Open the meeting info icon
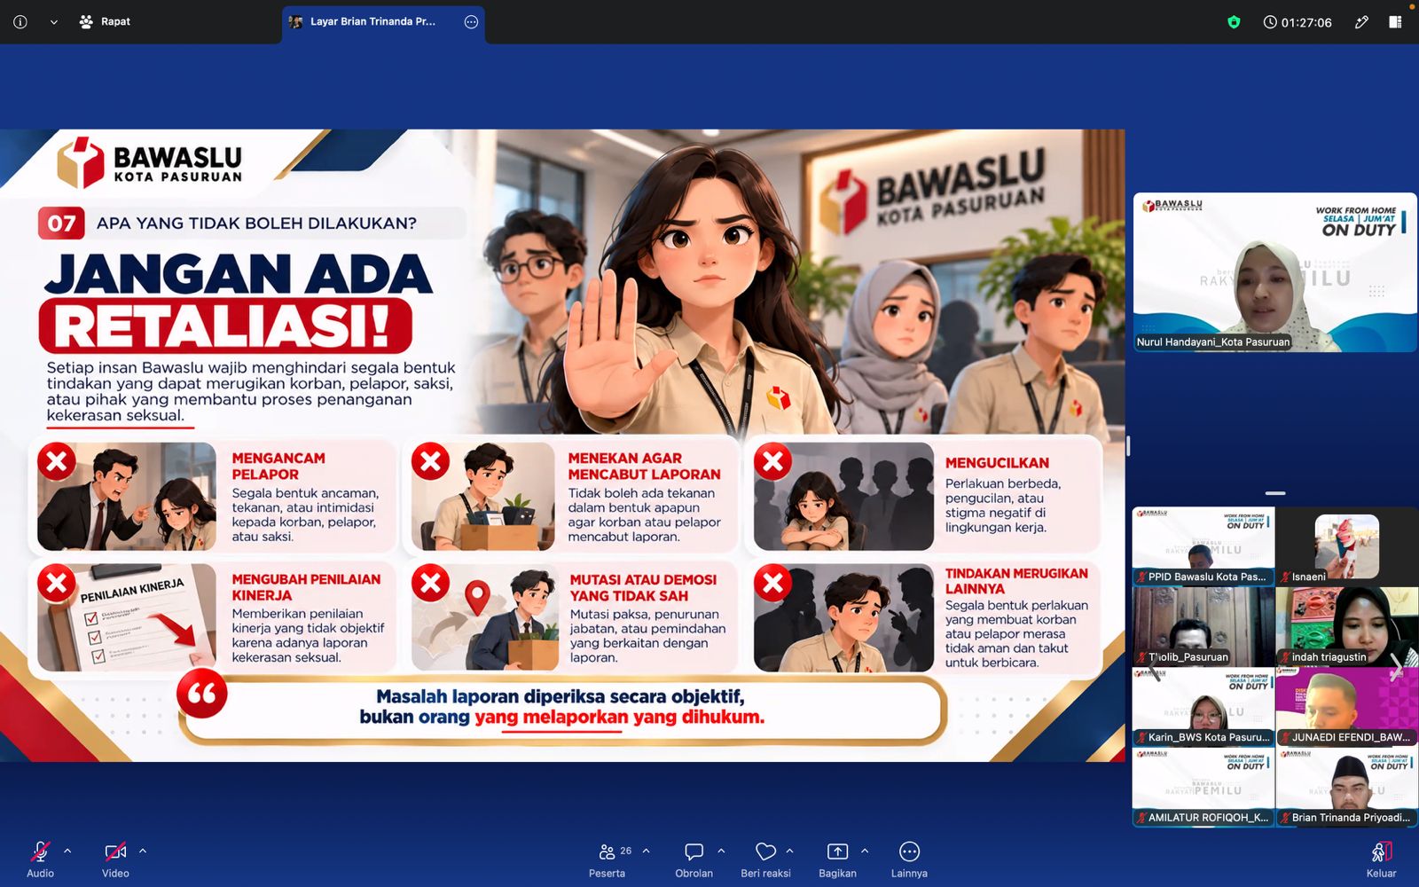 point(20,22)
